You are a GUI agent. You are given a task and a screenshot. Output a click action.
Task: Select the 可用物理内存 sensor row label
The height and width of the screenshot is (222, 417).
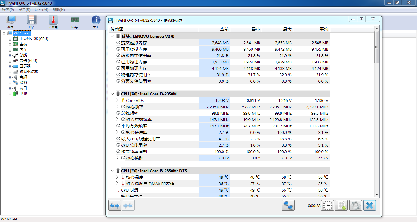[x=134, y=68]
